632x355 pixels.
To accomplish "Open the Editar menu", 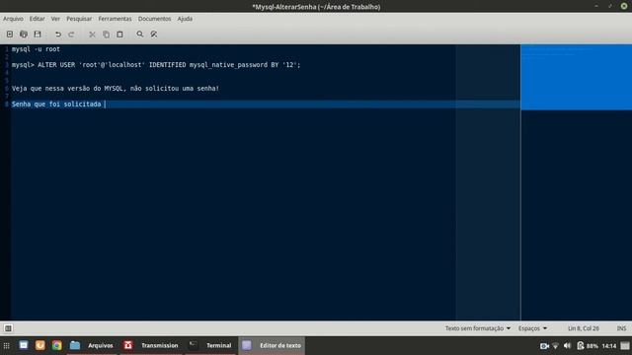I will tap(38, 19).
